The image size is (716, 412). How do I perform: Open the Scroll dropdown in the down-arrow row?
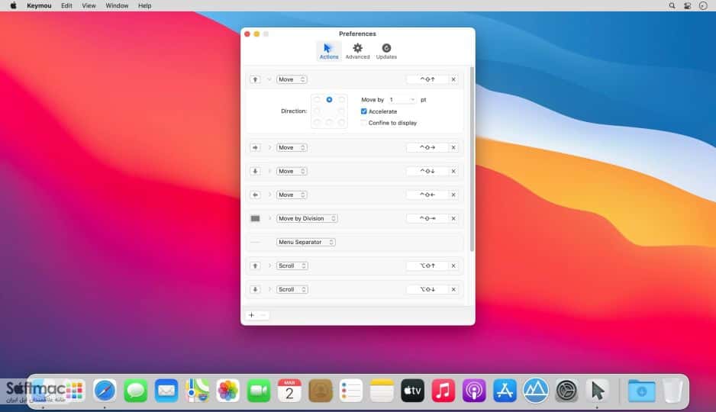(x=292, y=289)
